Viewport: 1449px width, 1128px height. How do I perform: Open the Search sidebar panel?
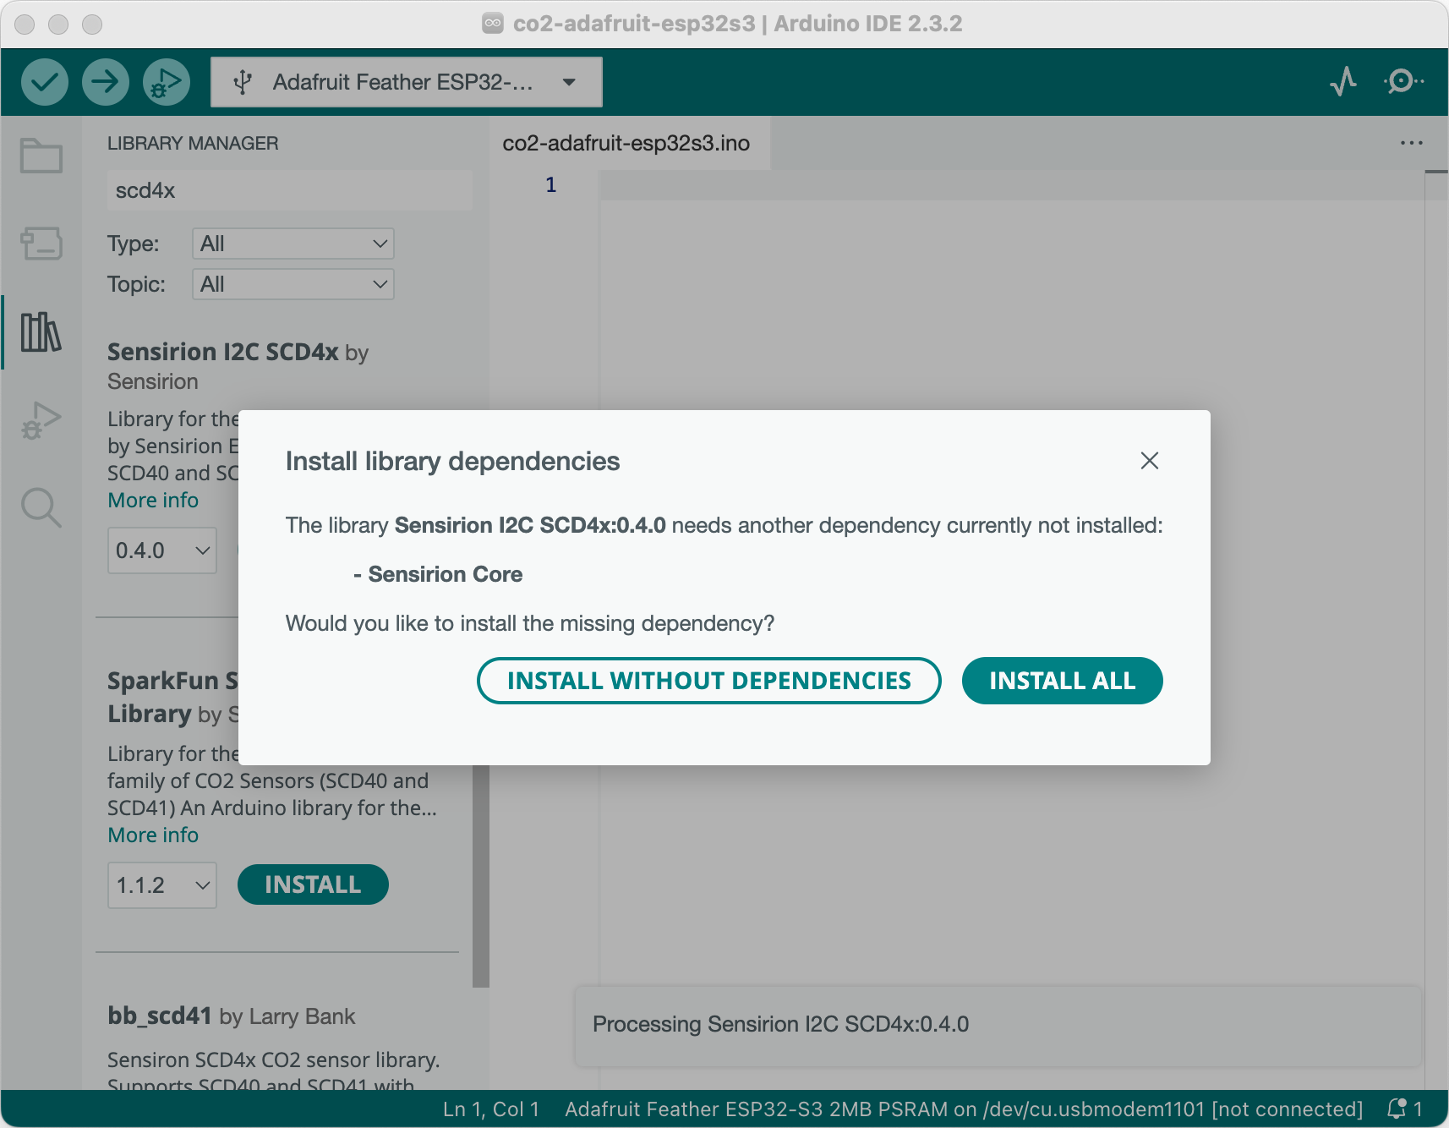pyautogui.click(x=41, y=507)
